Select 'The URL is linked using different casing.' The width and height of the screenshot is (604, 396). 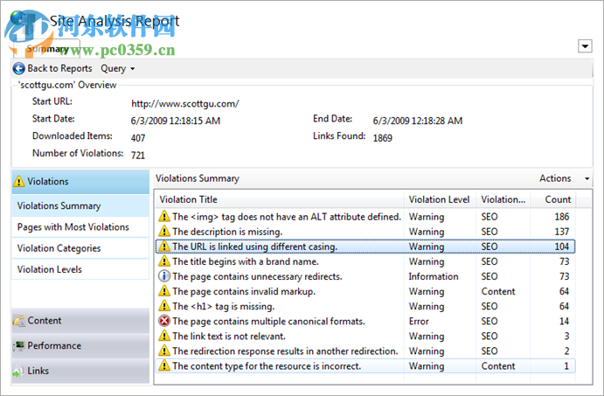tap(365, 247)
